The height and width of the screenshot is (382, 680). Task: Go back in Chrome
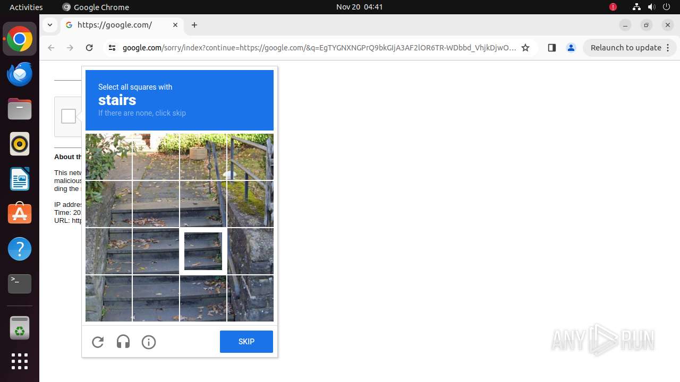click(51, 48)
